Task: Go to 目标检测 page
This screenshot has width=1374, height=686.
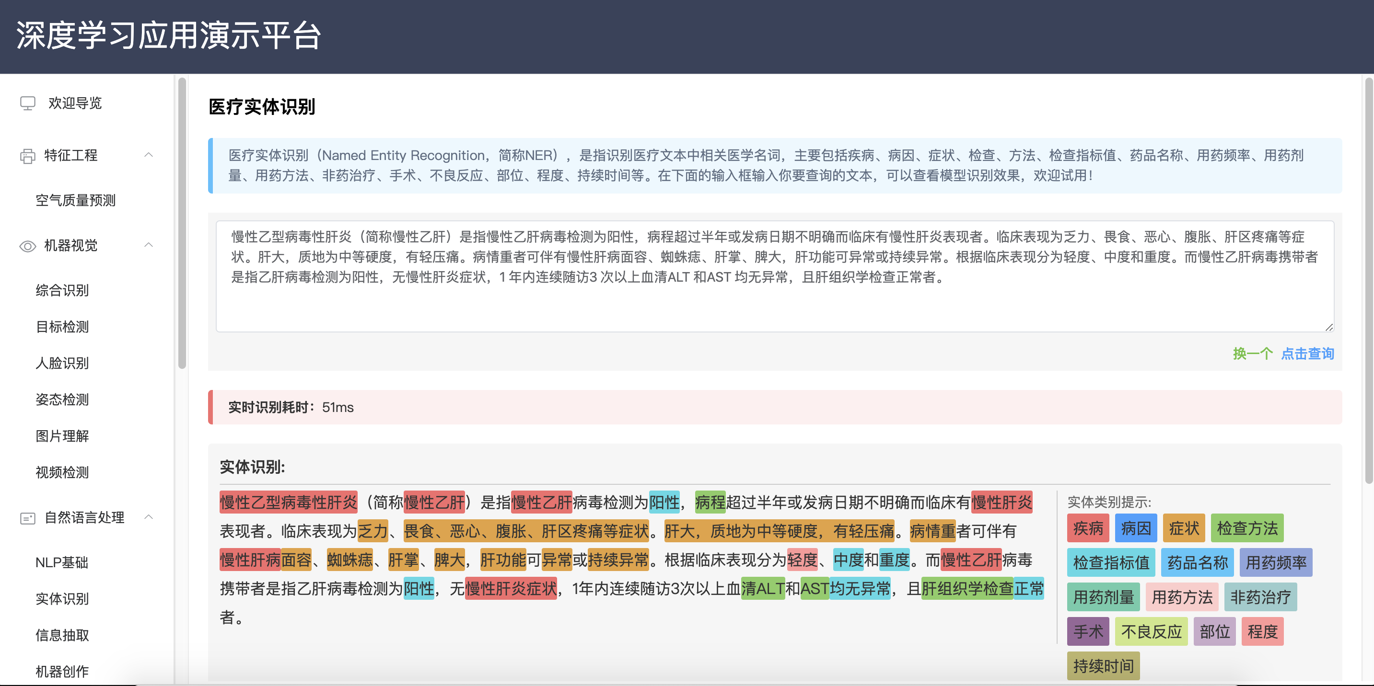Action: coord(62,327)
